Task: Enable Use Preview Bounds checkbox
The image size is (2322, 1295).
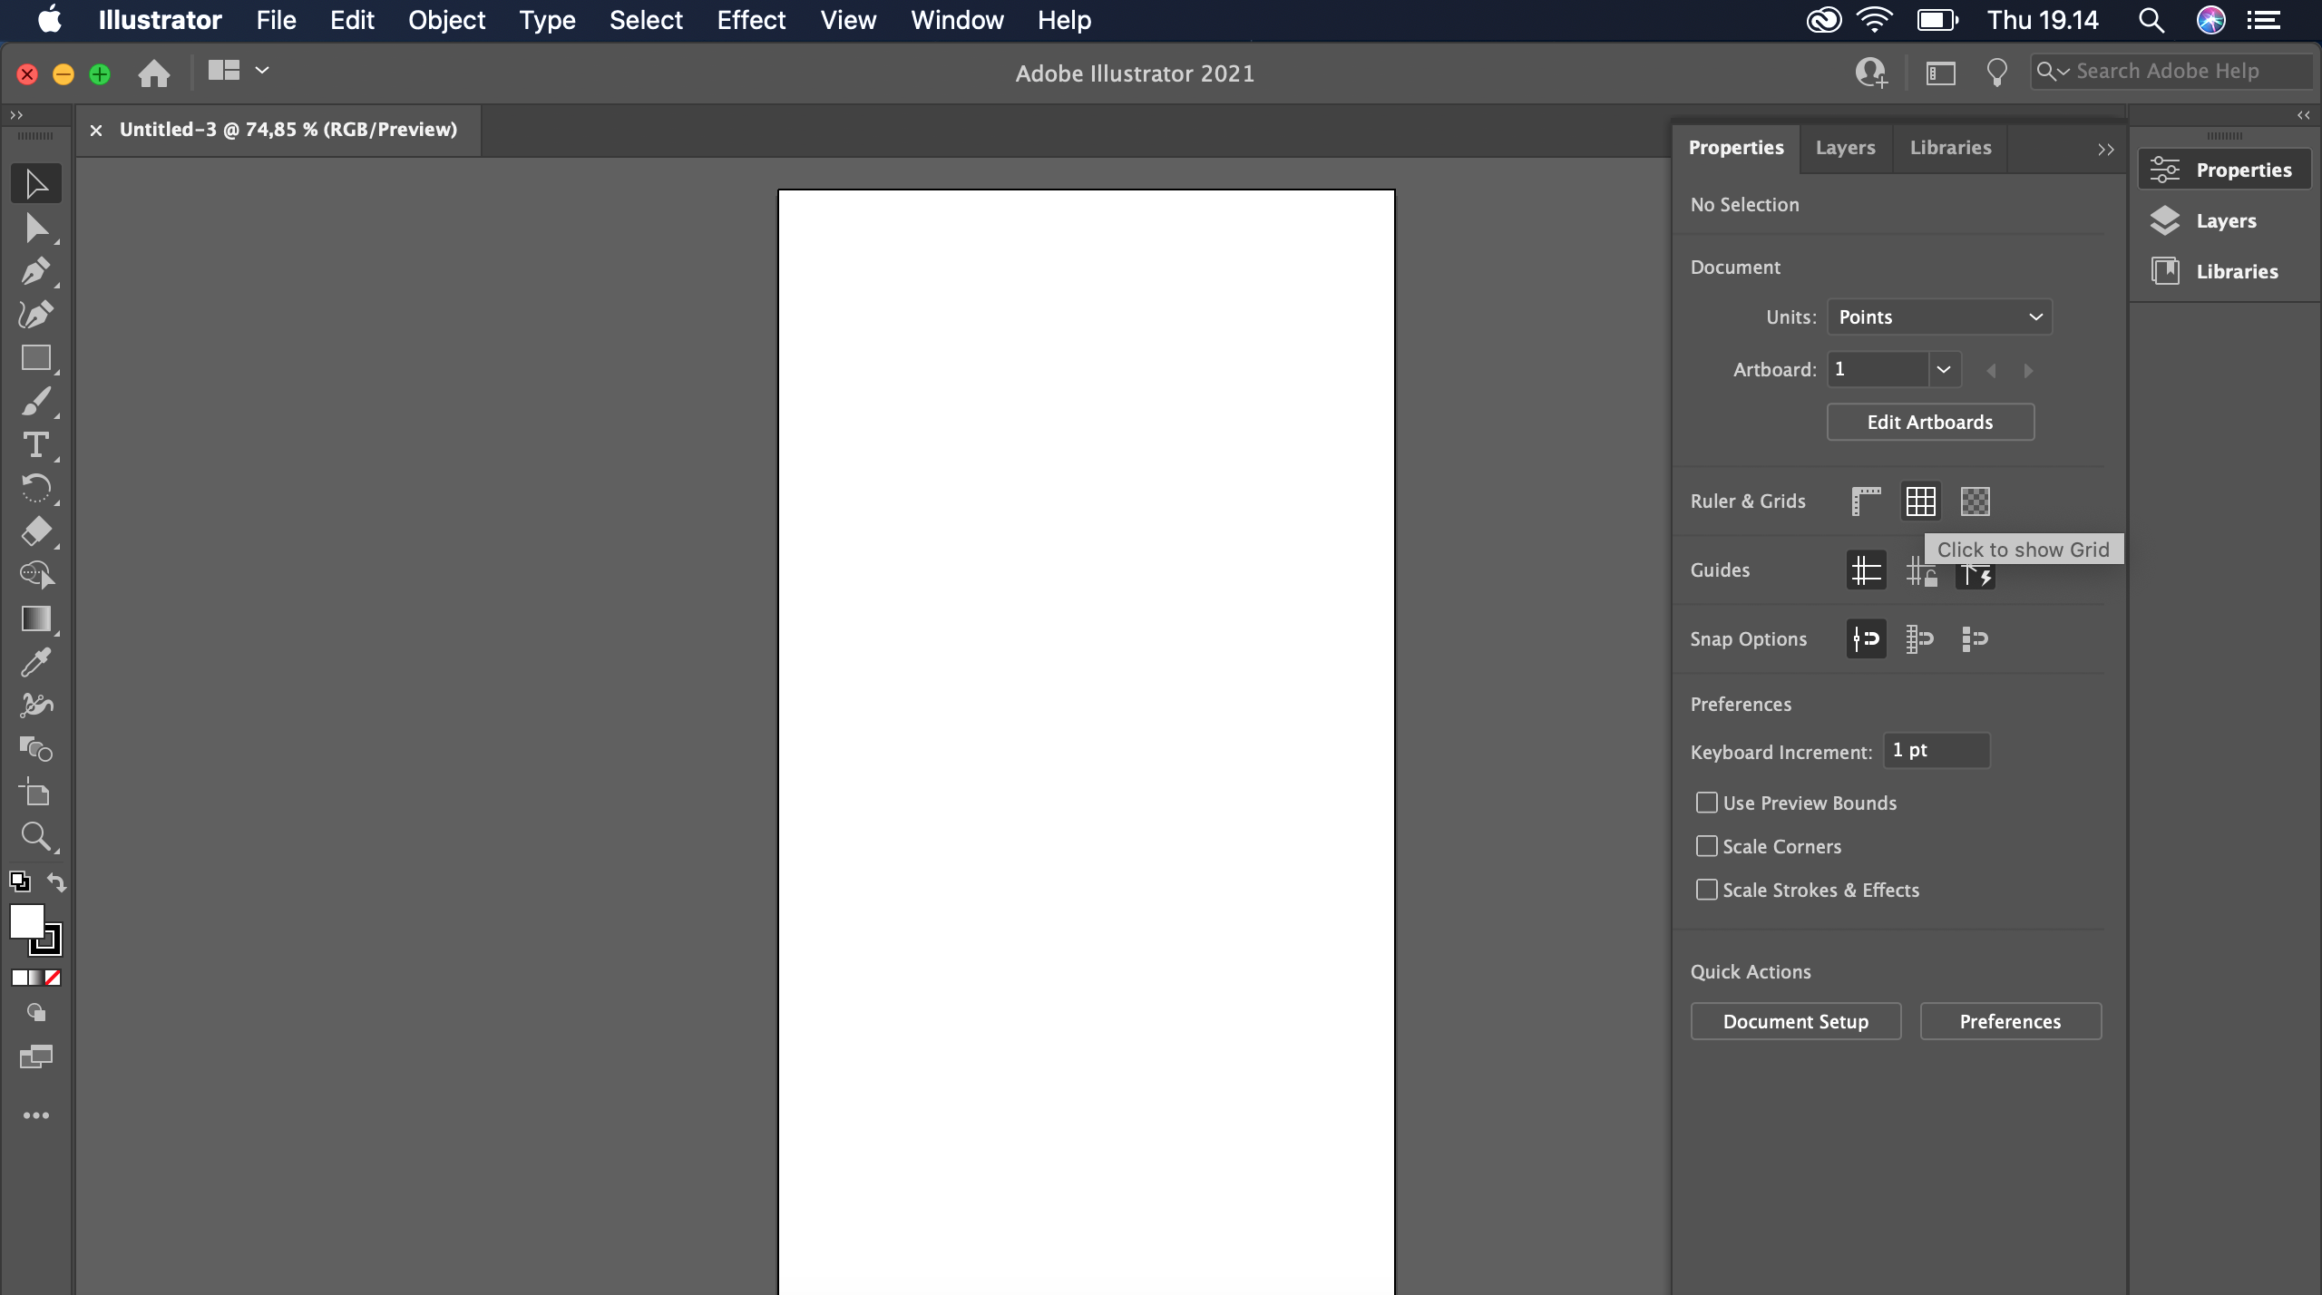Action: [1706, 803]
